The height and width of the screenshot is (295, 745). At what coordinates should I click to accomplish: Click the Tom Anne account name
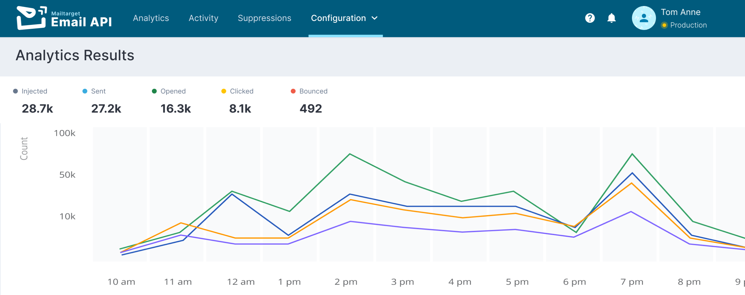tap(681, 12)
